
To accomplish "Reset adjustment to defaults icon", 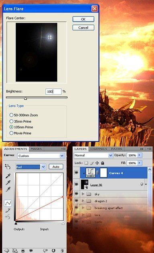I will pos(53,251).
